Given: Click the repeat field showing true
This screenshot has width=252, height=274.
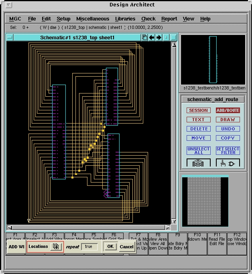Looking at the screenshot, I should point(89,247).
